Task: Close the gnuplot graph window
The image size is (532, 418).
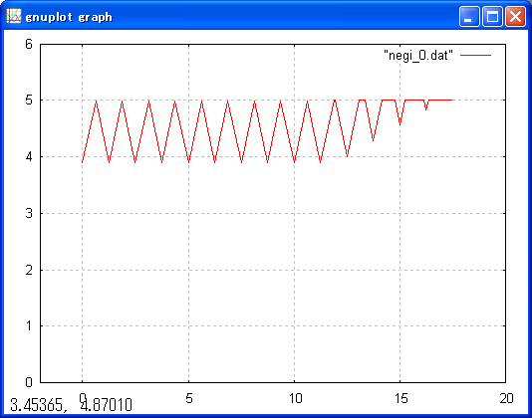Action: (516, 16)
